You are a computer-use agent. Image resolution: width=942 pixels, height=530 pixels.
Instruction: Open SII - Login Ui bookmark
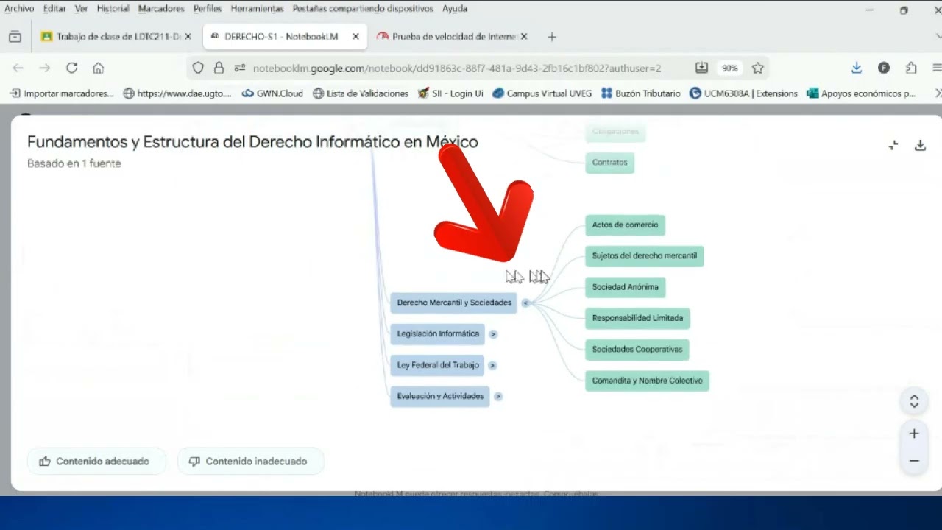tap(450, 93)
